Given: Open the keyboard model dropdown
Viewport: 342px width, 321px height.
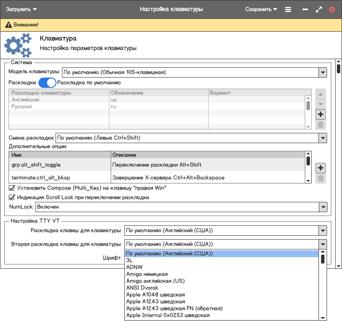Looking at the screenshot, I should [x=323, y=72].
